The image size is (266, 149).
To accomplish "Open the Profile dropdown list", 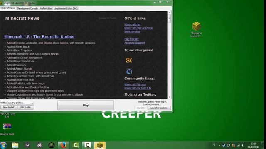I will (x=32, y=103).
